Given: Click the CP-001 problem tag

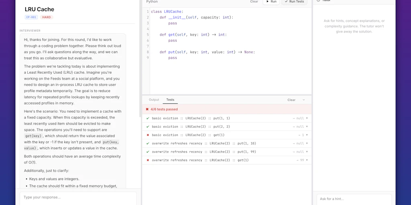Looking at the screenshot, I should point(31,17).
